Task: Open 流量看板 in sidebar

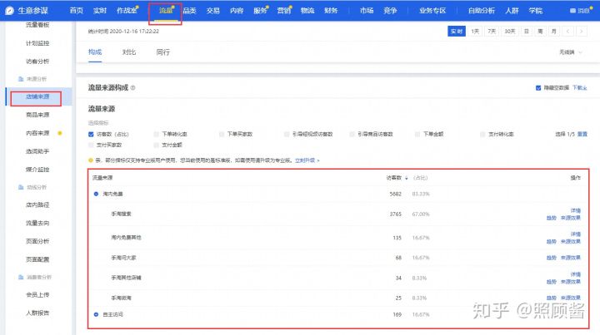Action: [x=37, y=25]
